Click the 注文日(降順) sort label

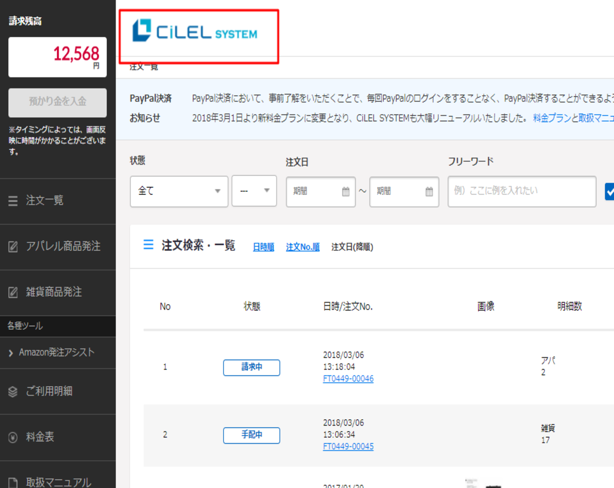352,247
